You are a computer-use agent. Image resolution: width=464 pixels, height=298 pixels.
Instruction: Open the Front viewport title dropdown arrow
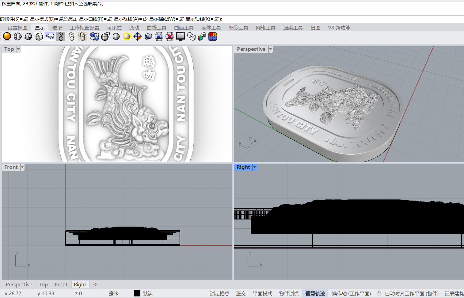22,167
